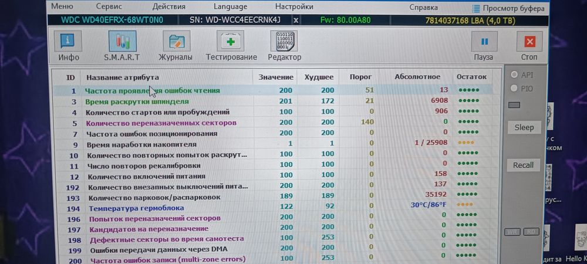Open the Действия menu
587x264 pixels.
point(169,6)
